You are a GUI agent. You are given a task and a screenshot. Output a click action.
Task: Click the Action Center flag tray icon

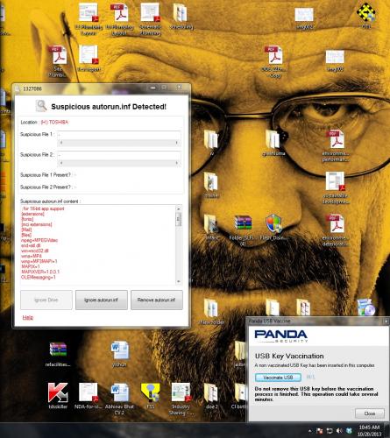(x=320, y=431)
